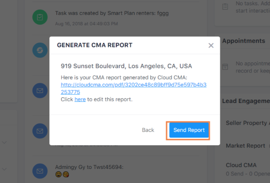Select the Cloud CMA engagement entry
This screenshot has width=270, height=183.
pos(241,165)
